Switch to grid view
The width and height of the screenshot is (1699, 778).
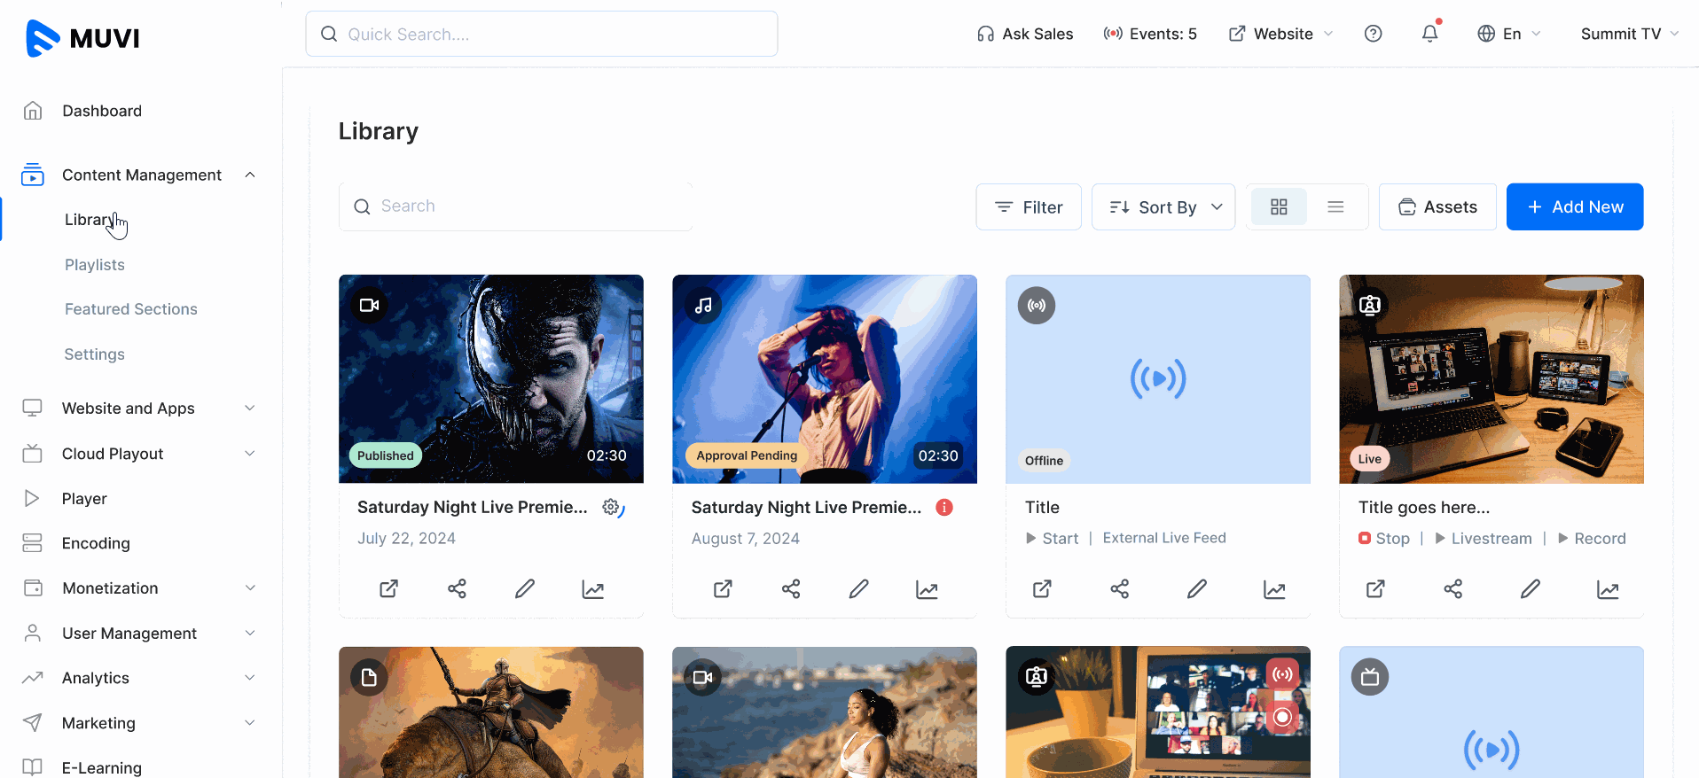[1279, 206]
